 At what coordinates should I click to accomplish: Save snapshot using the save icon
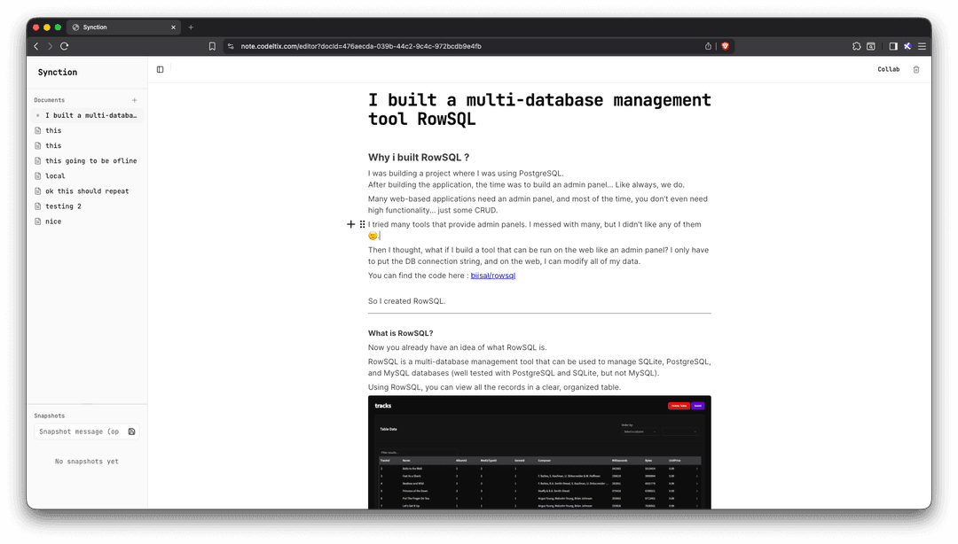coord(131,431)
